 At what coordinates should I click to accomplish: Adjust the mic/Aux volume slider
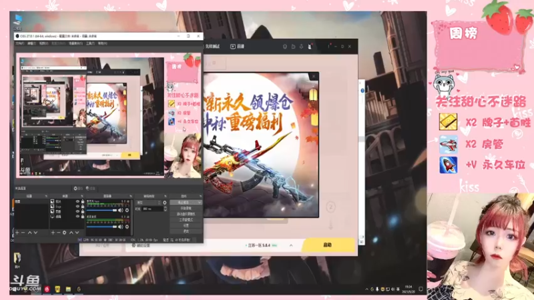coord(102,211)
